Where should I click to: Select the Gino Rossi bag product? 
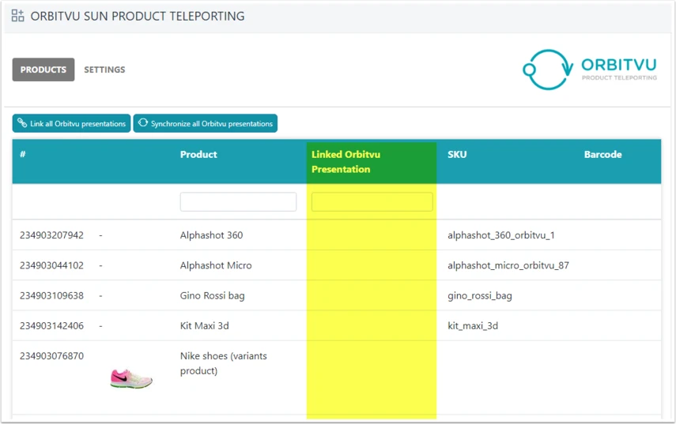click(x=212, y=296)
